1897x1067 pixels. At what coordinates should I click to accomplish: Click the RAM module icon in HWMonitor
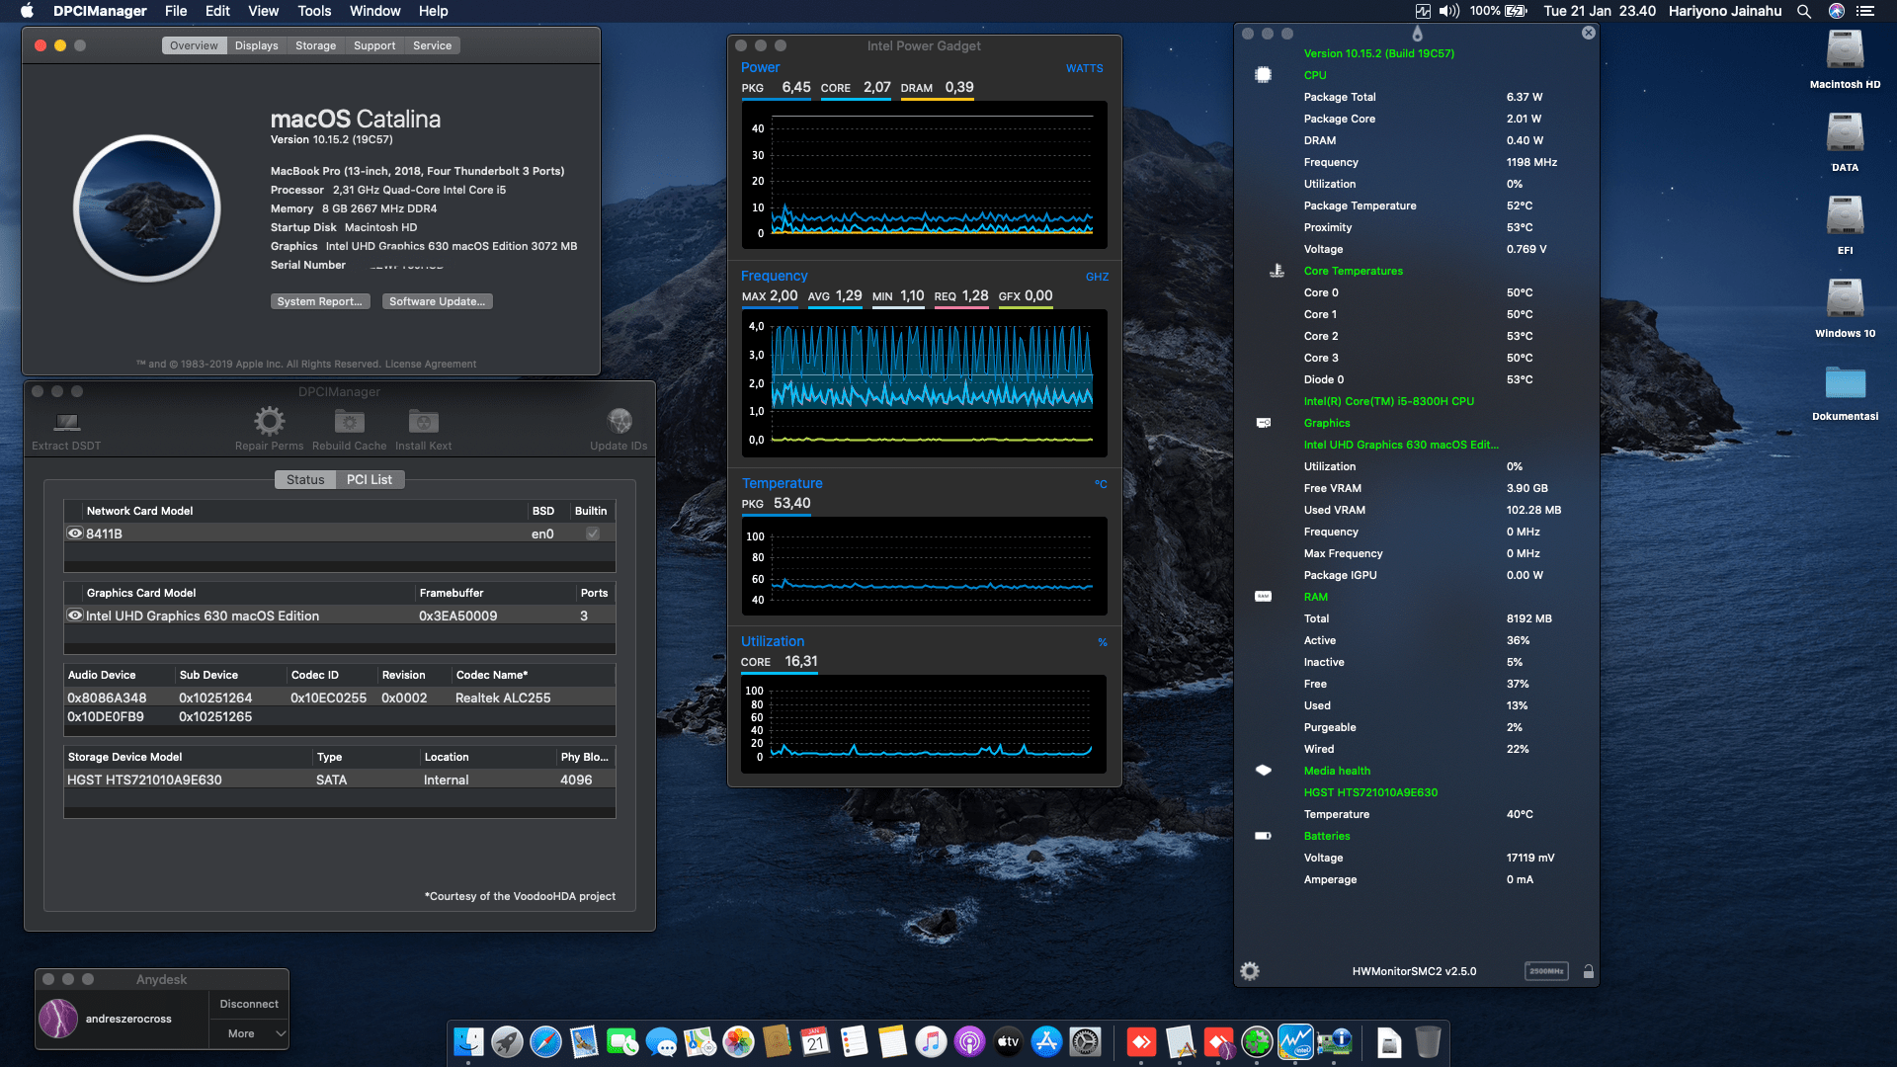pos(1263,597)
